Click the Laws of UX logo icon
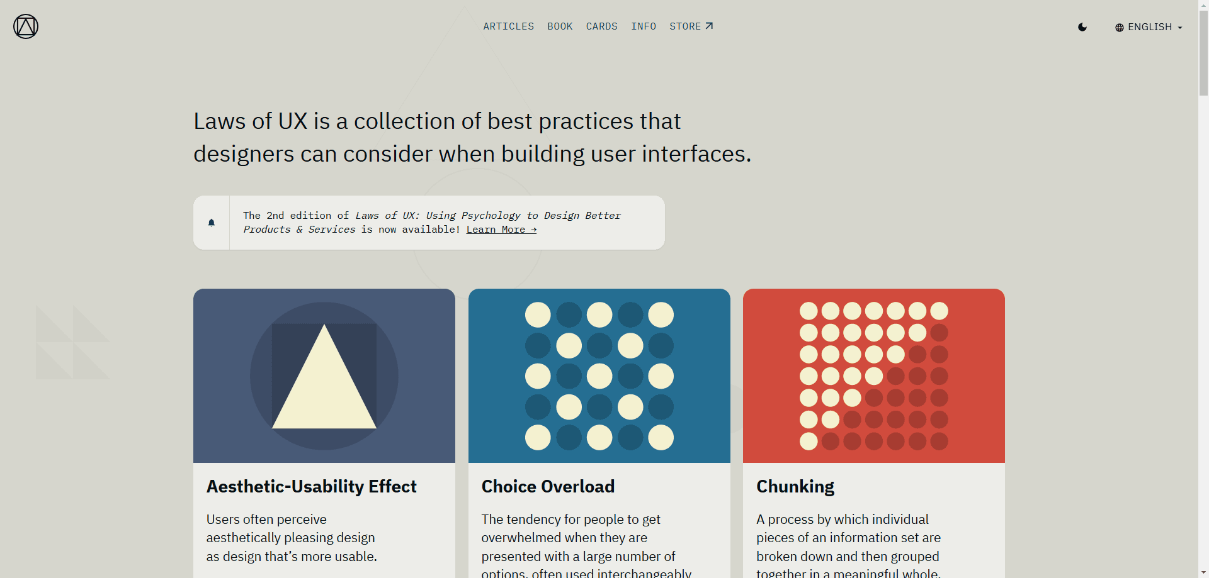 (x=26, y=26)
